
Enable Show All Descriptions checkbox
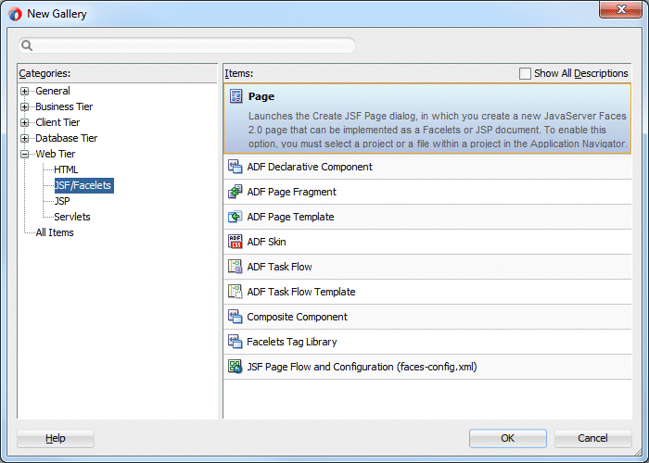click(525, 73)
